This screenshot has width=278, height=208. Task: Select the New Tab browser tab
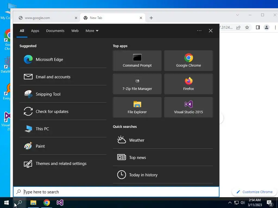(113, 18)
